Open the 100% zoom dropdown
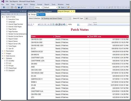 pyautogui.click(x=78, y=25)
